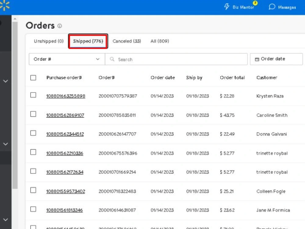The height and width of the screenshot is (229, 305).
Task: Click order number 200010718322483
Action: [x=117, y=191]
